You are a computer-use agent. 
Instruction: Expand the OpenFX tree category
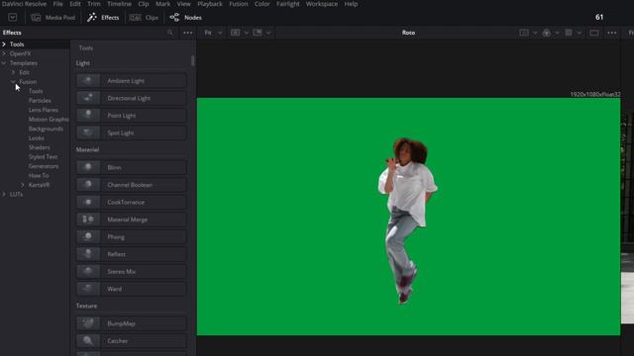tap(4, 53)
